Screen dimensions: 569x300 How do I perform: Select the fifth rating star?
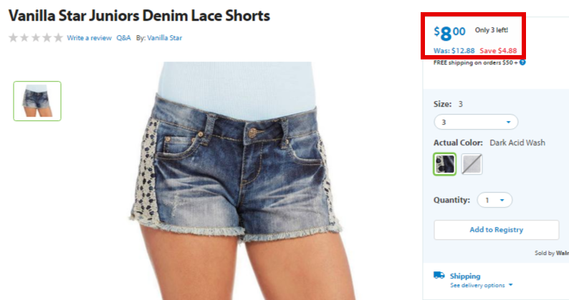[58, 38]
